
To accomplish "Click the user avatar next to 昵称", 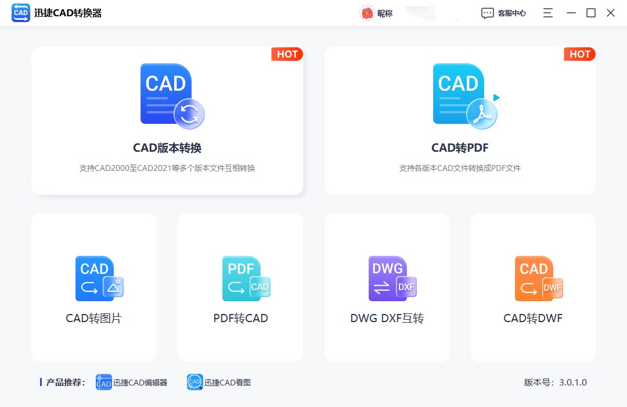I will pos(366,12).
